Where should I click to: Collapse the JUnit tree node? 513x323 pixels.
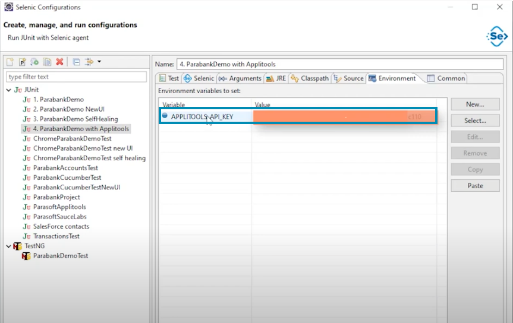click(x=9, y=90)
